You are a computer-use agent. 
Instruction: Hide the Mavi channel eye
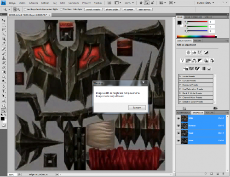click(x=178, y=140)
